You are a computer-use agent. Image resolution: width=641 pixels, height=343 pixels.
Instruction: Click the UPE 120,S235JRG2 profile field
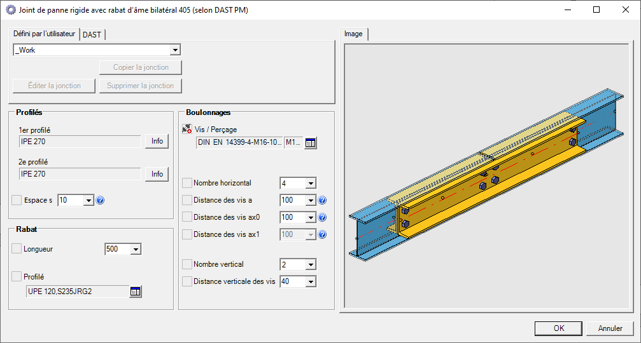(x=78, y=292)
